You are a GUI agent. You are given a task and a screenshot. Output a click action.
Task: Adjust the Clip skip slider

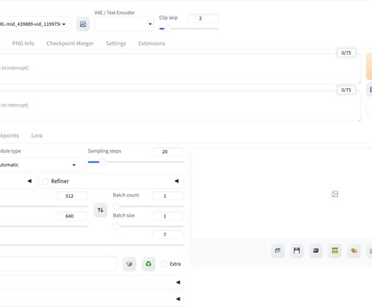[188, 28]
